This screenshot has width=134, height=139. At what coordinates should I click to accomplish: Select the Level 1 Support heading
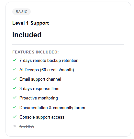(x=30, y=23)
